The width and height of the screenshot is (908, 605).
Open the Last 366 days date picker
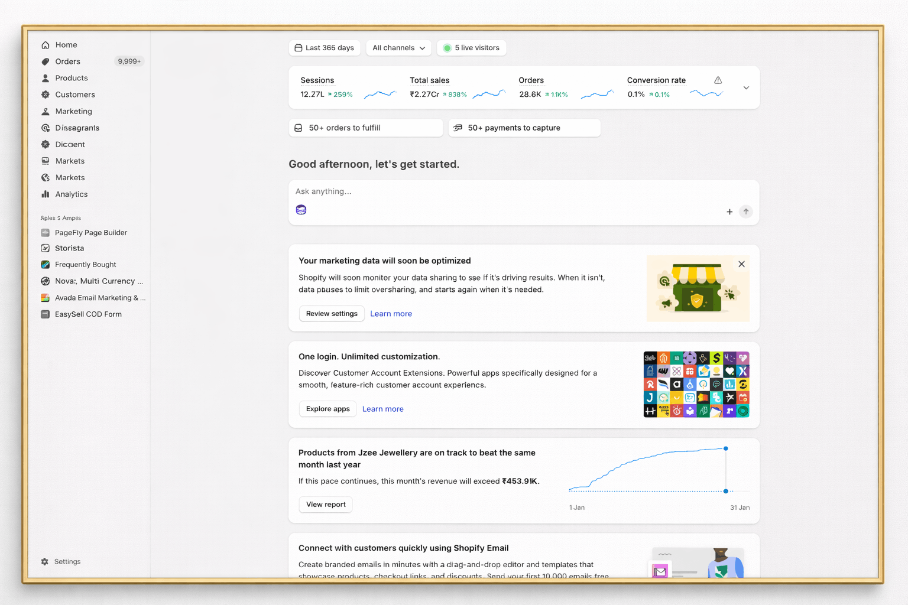325,48
